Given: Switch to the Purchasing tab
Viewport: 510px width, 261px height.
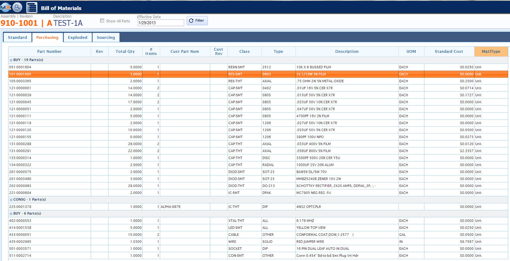Looking at the screenshot, I should (x=47, y=38).
